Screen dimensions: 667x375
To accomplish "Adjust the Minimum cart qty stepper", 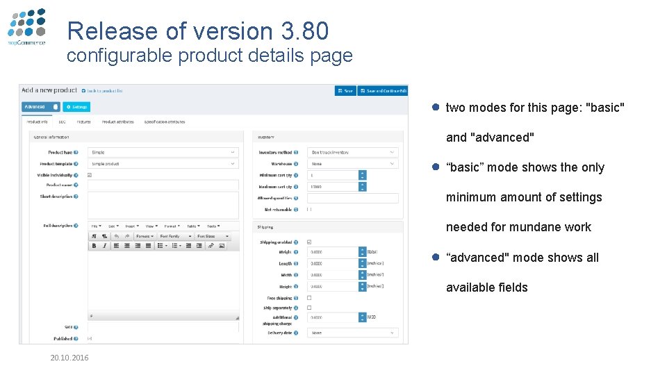I will pyautogui.click(x=363, y=175).
